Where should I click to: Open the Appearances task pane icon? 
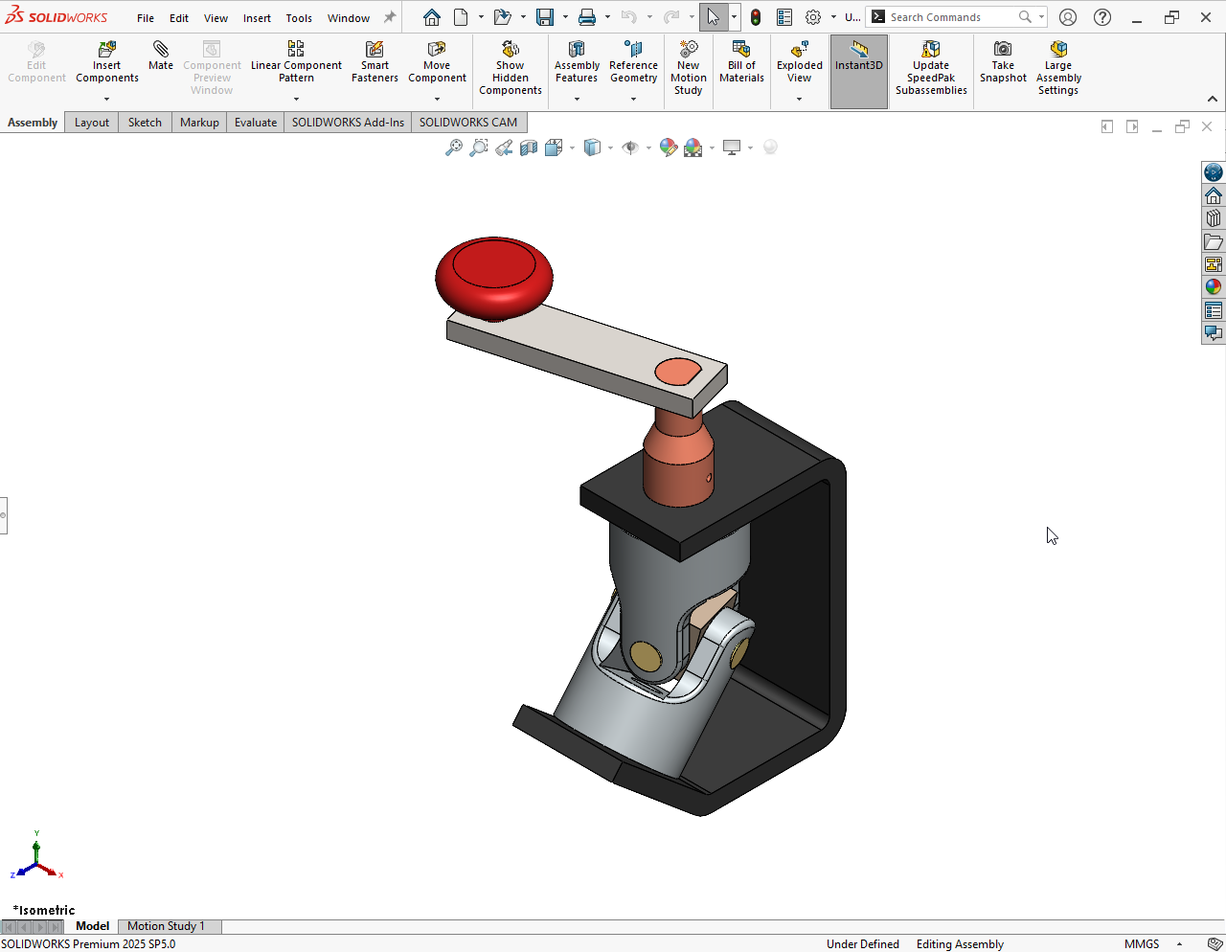click(1214, 286)
